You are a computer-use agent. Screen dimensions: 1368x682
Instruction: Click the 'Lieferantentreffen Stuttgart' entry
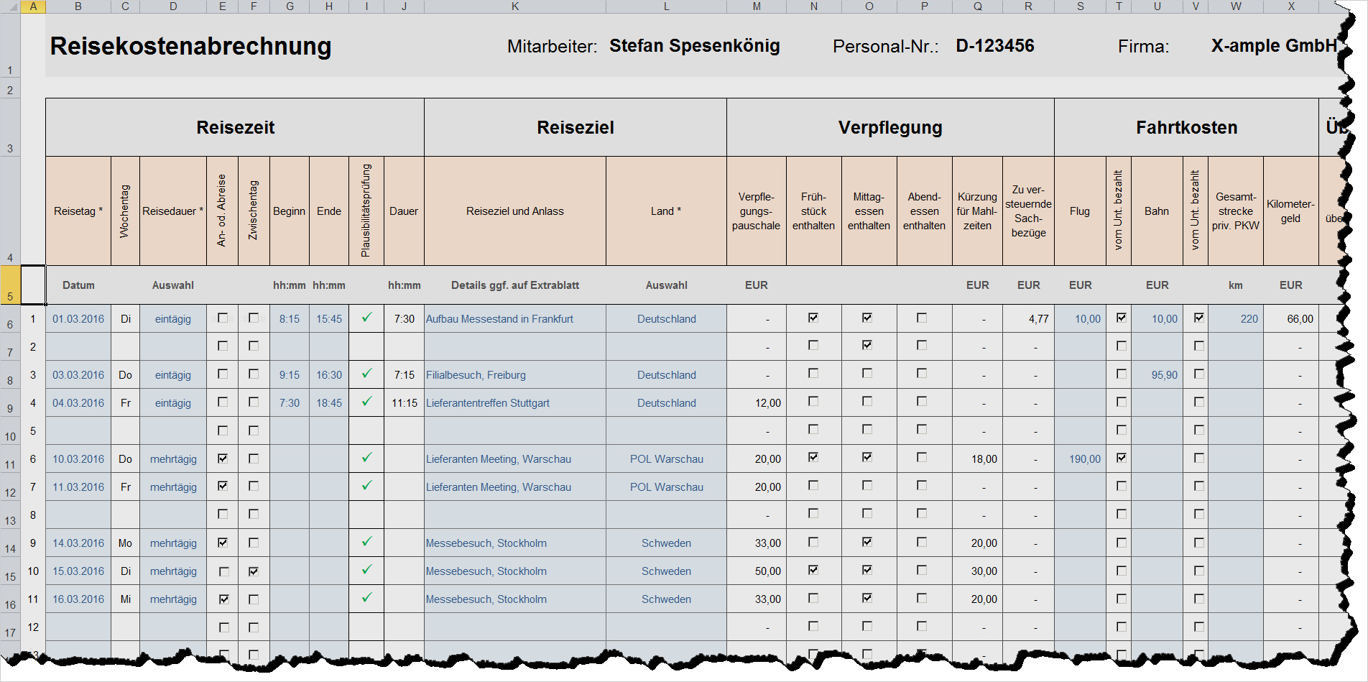coord(488,403)
